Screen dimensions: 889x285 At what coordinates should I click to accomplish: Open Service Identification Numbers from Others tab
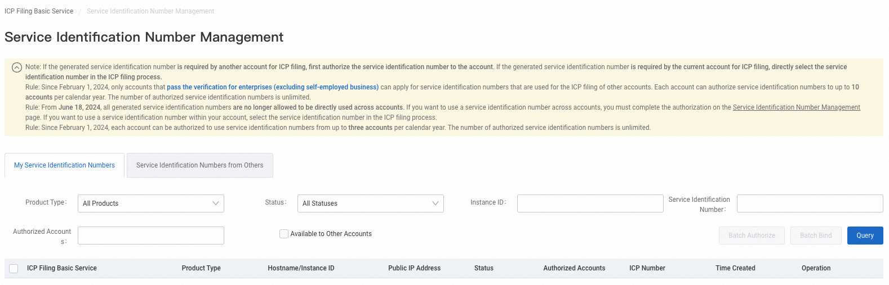click(199, 165)
